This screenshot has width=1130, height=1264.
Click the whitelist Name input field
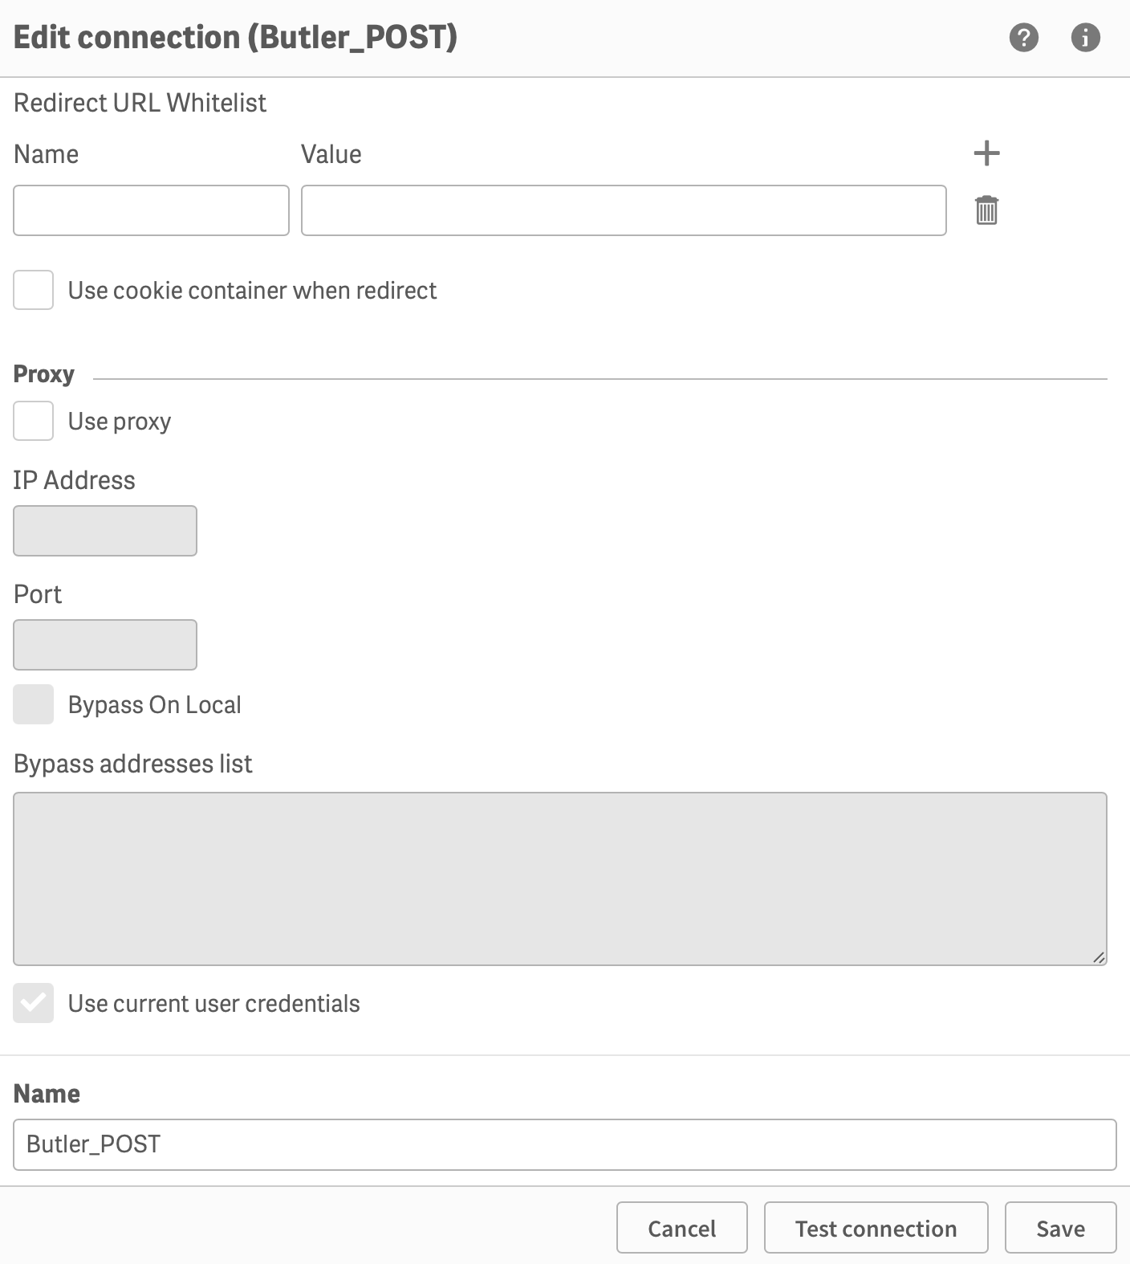(x=151, y=210)
